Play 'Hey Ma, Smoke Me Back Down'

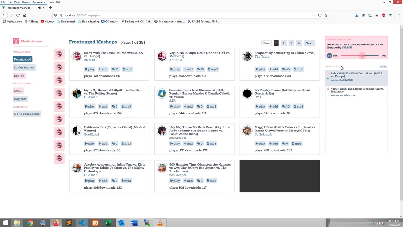(x=175, y=144)
